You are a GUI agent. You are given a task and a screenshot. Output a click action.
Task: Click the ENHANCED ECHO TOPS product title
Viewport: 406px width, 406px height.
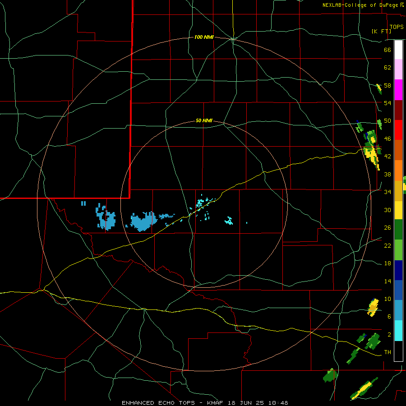coord(160,403)
